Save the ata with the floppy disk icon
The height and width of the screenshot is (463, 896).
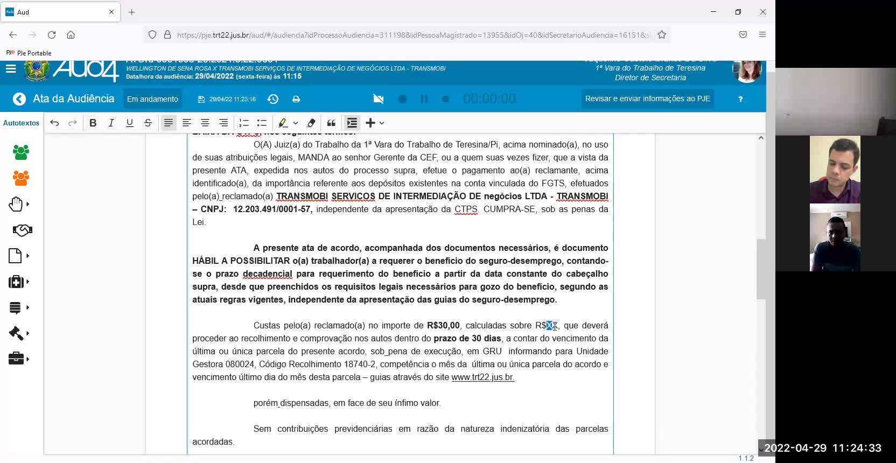coord(201,100)
